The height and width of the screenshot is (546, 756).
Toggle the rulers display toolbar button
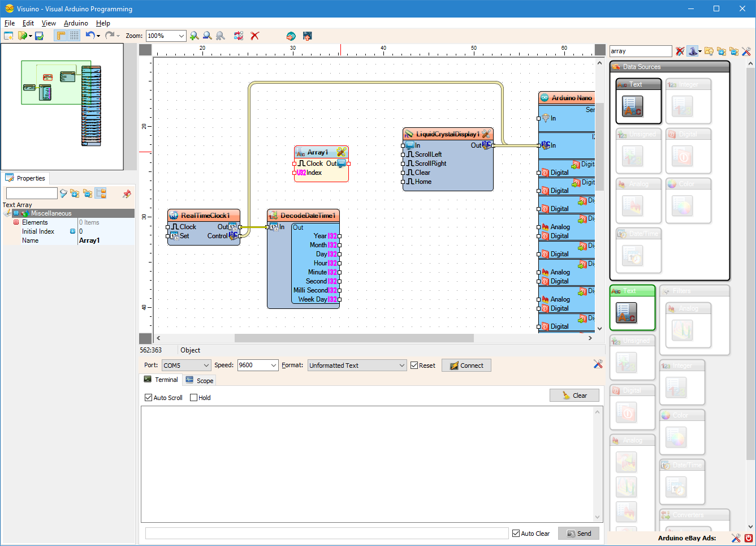(x=61, y=36)
